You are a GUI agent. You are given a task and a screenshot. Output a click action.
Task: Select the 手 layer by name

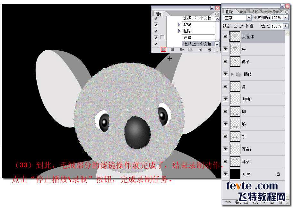click(x=244, y=137)
